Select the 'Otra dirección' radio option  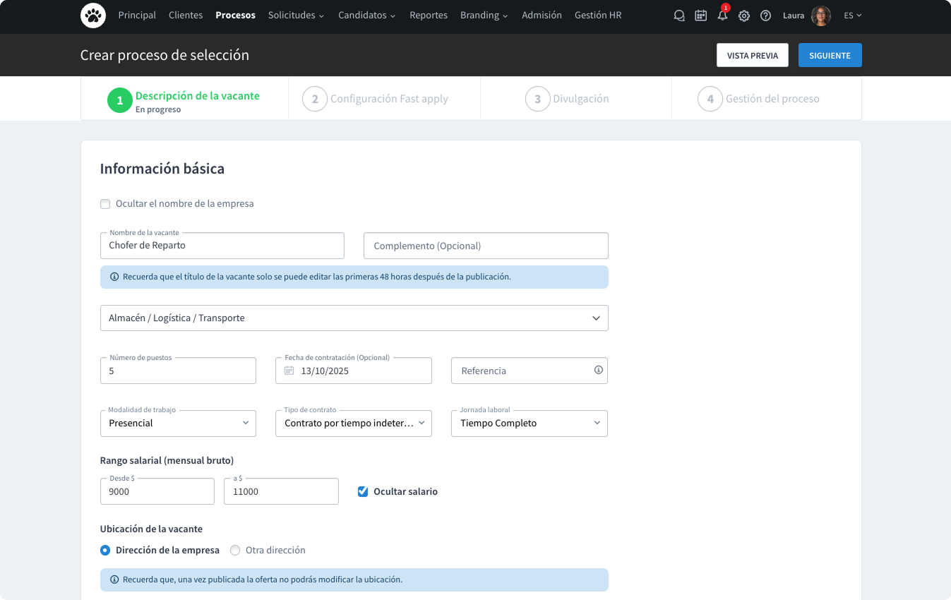pyautogui.click(x=235, y=551)
